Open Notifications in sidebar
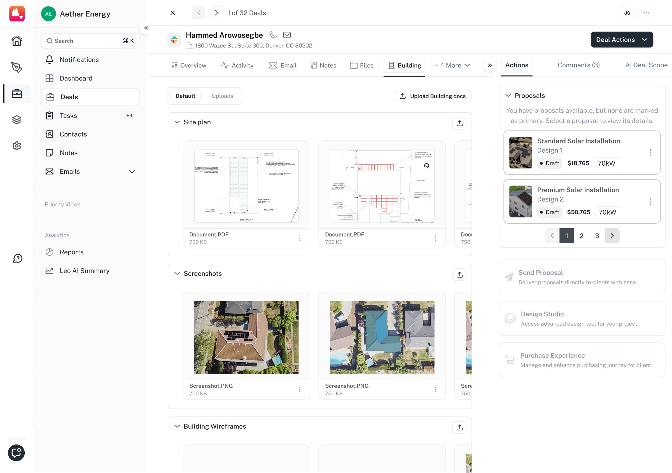Screen dimensions: 672x473 (90, 60)
